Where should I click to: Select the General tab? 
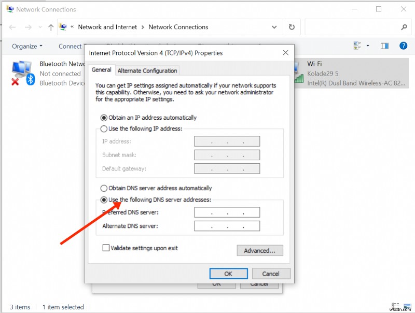coord(101,70)
